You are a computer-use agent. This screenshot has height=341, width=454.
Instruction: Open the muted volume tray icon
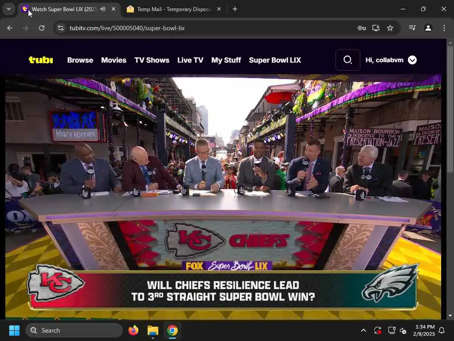[x=403, y=330]
